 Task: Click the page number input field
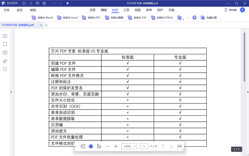[x=144, y=146]
